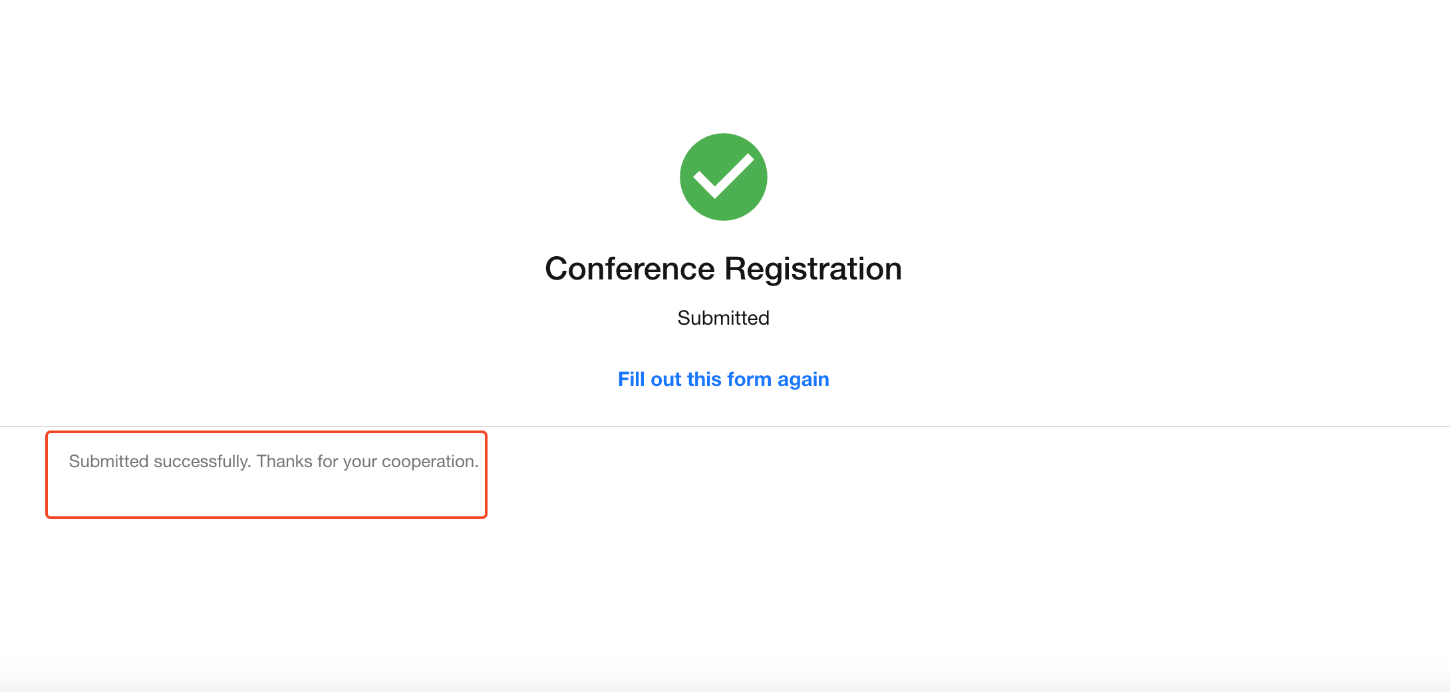Viewport: 1450px width, 692px height.
Task: Click the "Submitted" status text
Action: (x=723, y=318)
